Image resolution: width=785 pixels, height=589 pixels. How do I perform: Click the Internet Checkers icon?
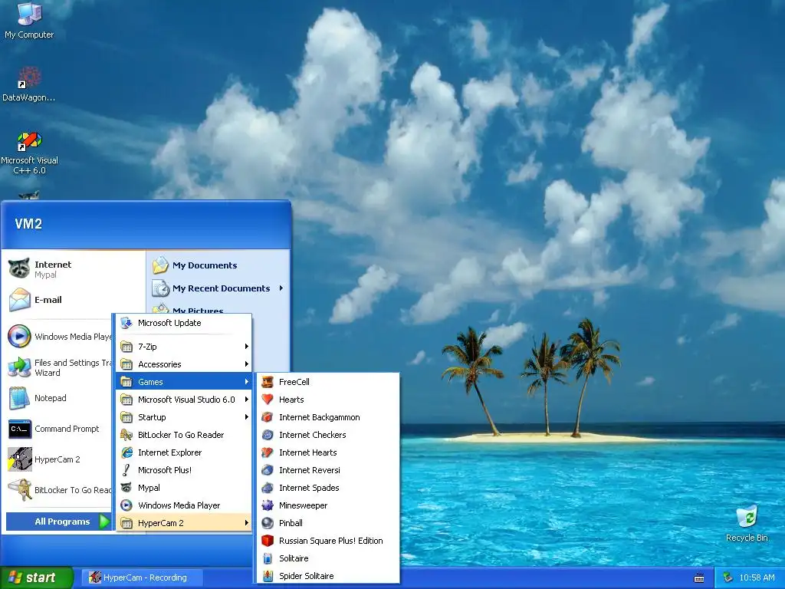pos(268,435)
